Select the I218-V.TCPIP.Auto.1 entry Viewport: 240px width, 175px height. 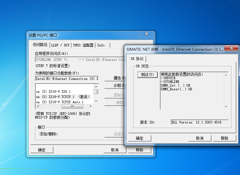(60, 102)
